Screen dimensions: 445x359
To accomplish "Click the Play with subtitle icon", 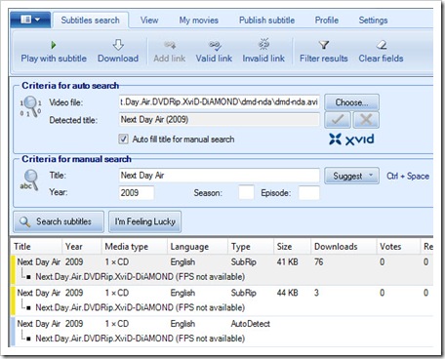I will pyautogui.click(x=54, y=45).
